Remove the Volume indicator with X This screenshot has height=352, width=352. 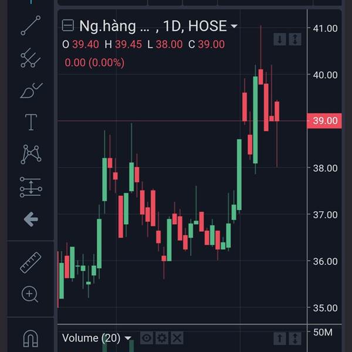[x=177, y=338]
